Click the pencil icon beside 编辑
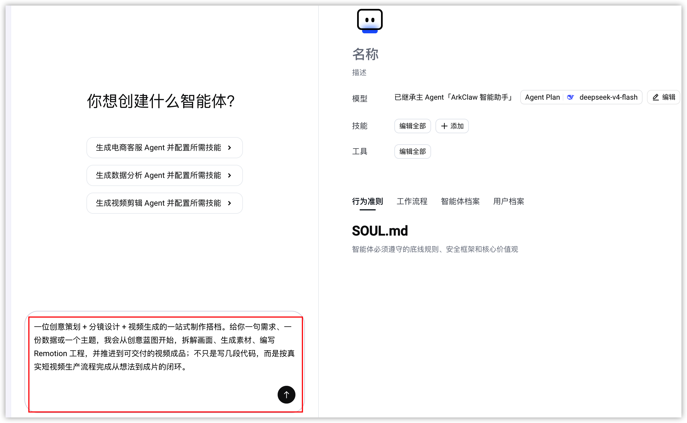This screenshot has height=423, width=687. point(655,97)
